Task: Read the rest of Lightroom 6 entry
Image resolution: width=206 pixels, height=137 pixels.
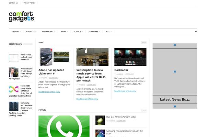Action: coord(49,92)
